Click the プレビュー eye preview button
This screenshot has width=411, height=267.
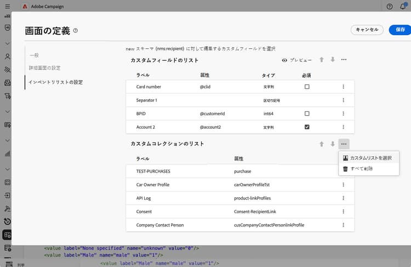click(x=296, y=60)
